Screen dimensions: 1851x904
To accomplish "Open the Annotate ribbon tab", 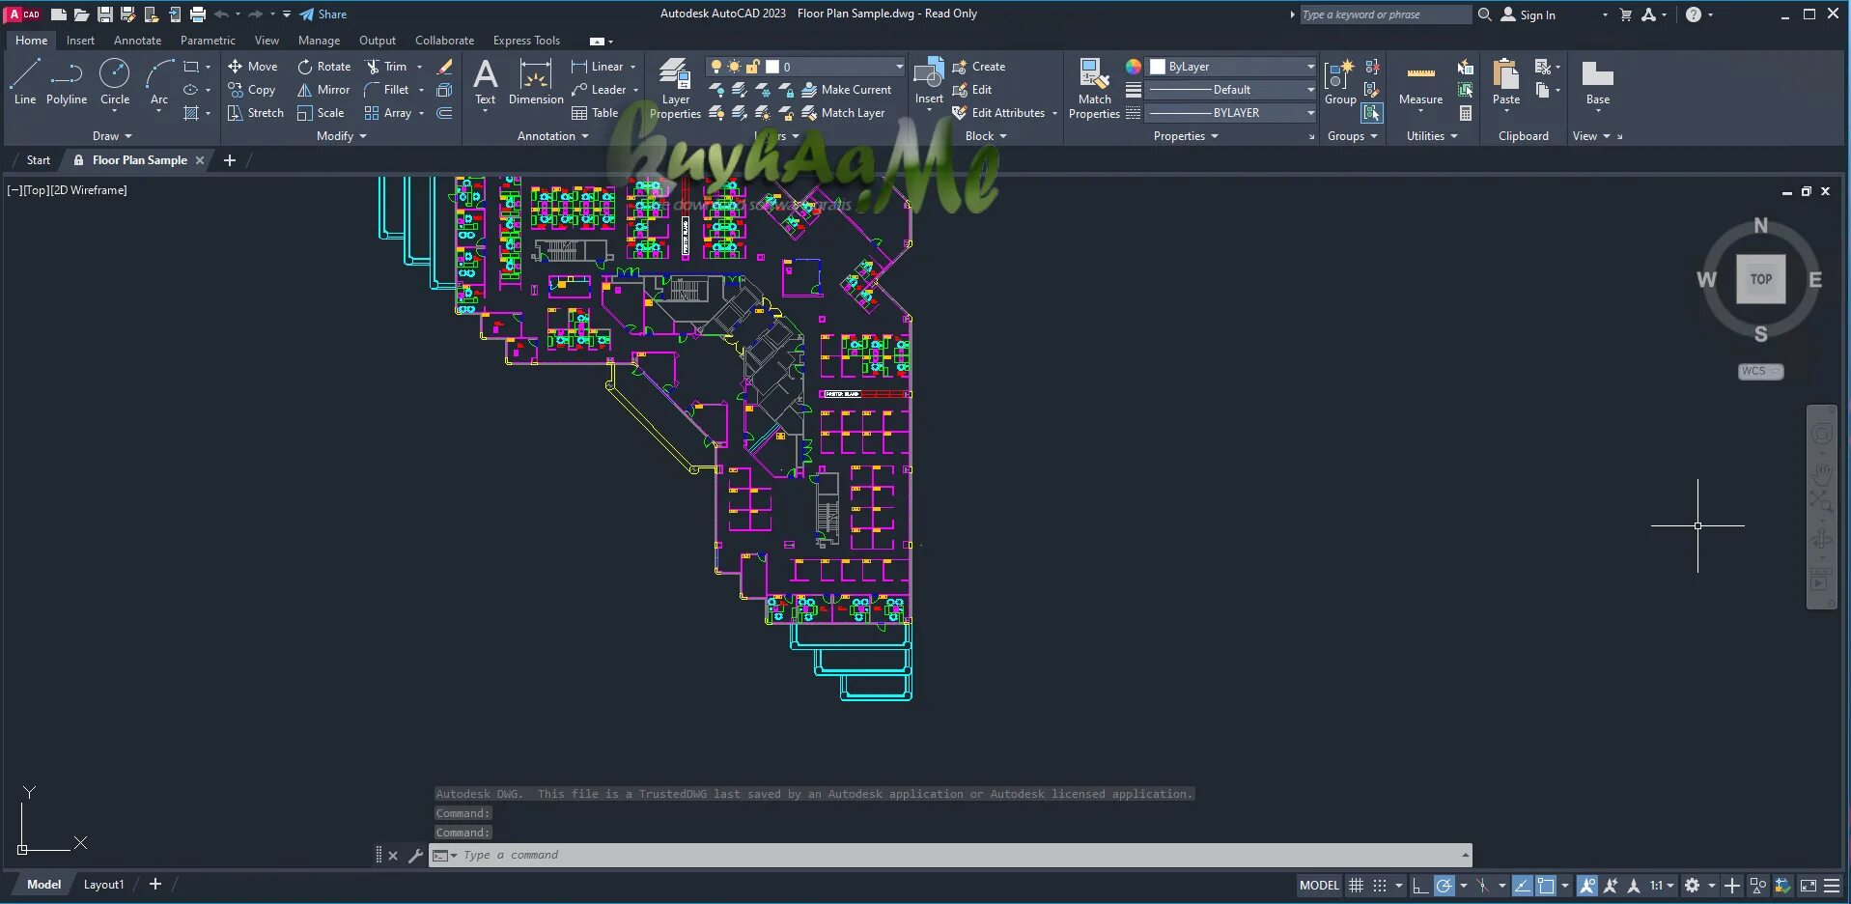I will 137,41.
